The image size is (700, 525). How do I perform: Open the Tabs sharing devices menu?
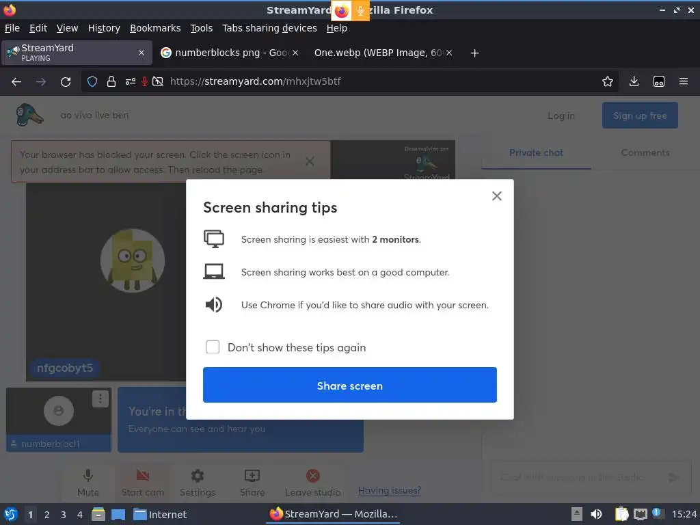[x=269, y=28]
